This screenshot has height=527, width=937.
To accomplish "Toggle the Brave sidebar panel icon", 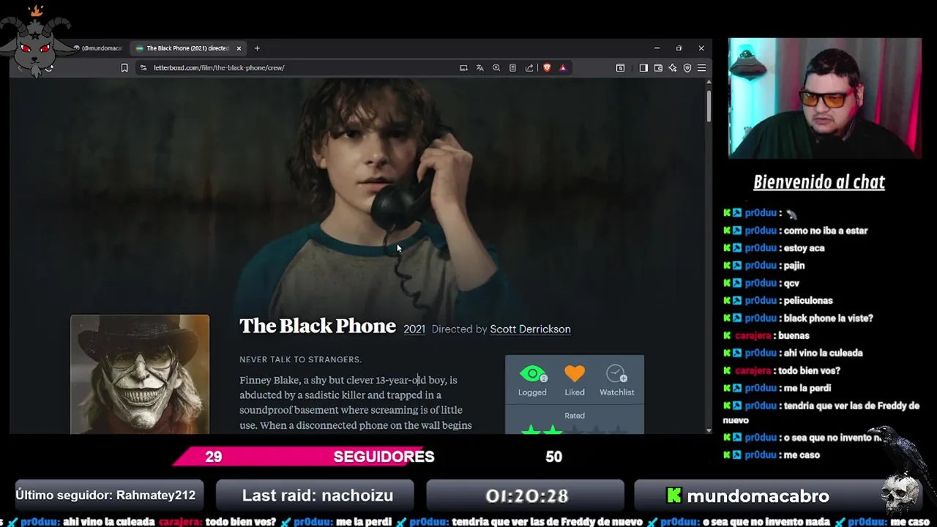I will pos(643,68).
